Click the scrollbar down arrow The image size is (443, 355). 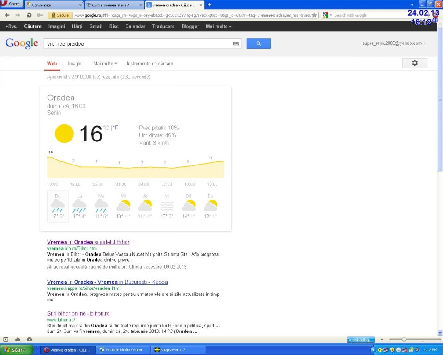coord(440,333)
